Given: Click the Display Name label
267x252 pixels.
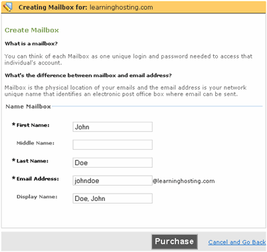Looking at the screenshot, I should point(37,197).
